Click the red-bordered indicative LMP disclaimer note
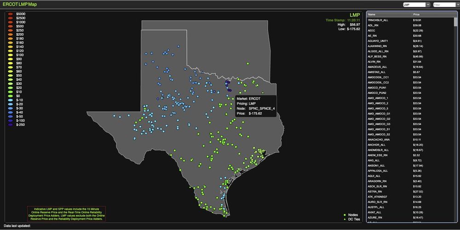460x230 pixels. click(67, 214)
